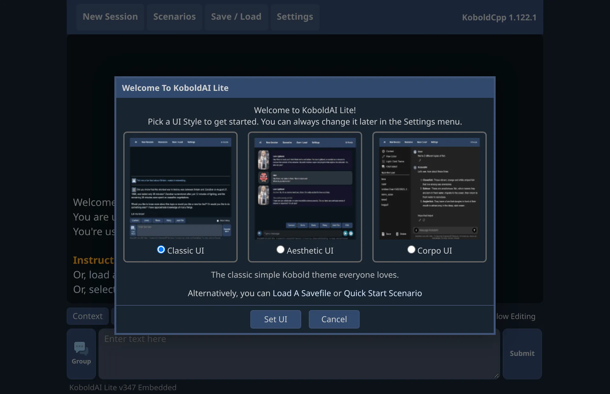610x394 pixels.
Task: Open the Load A Savefile link
Action: coord(302,293)
